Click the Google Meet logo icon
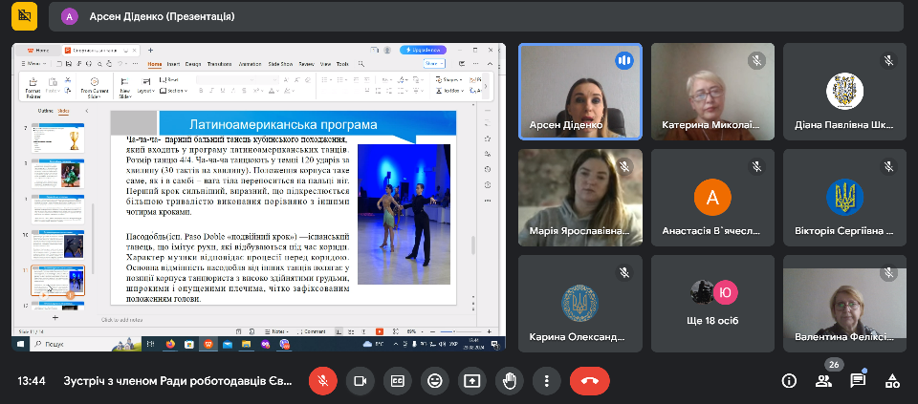The width and height of the screenshot is (918, 404). tap(25, 16)
